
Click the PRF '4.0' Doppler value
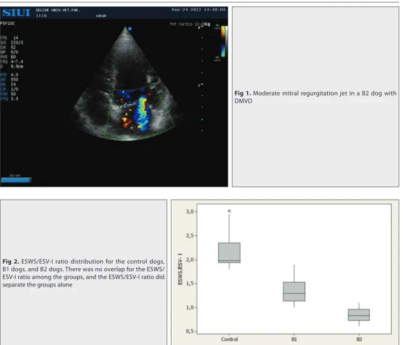15,75
